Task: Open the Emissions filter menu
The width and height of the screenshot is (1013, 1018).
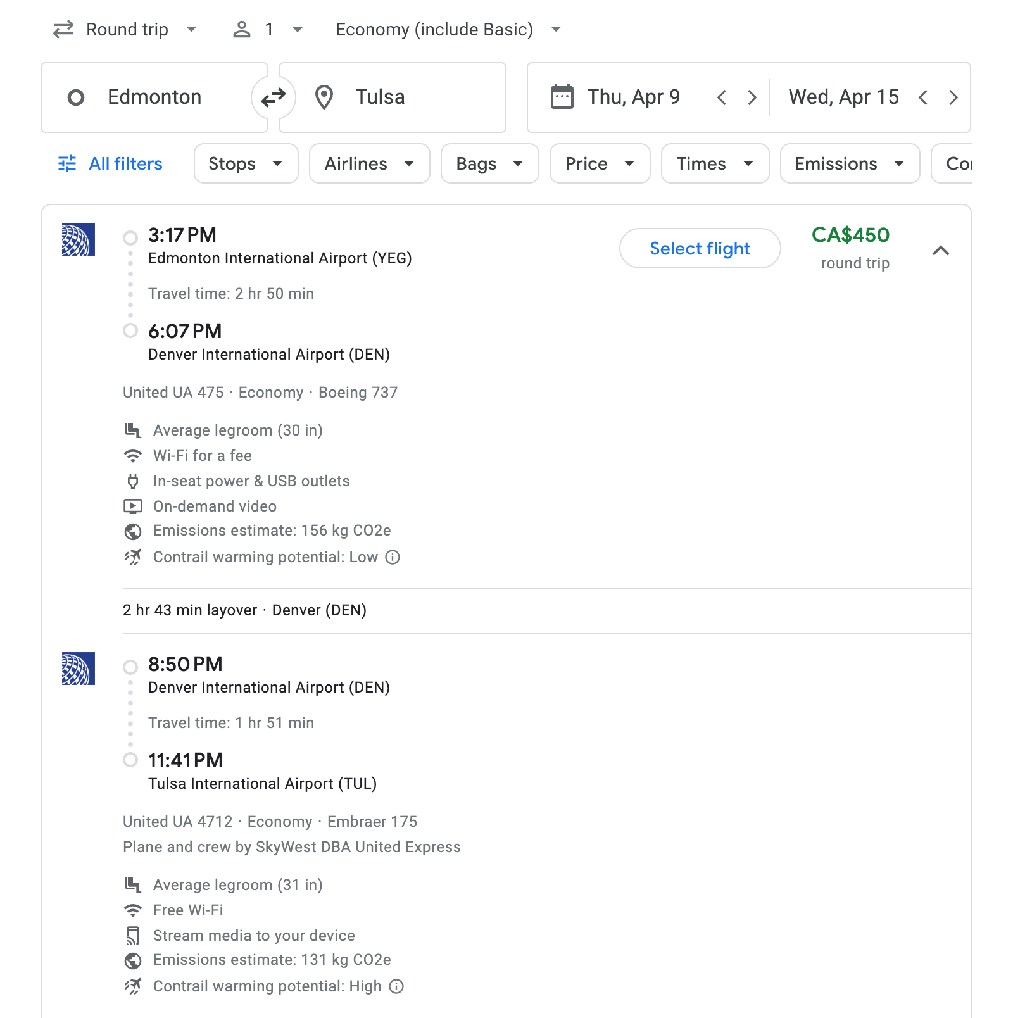Action: point(848,163)
